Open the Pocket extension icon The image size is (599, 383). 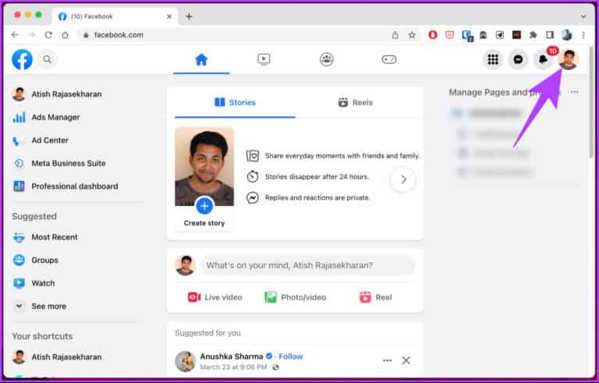pos(449,35)
